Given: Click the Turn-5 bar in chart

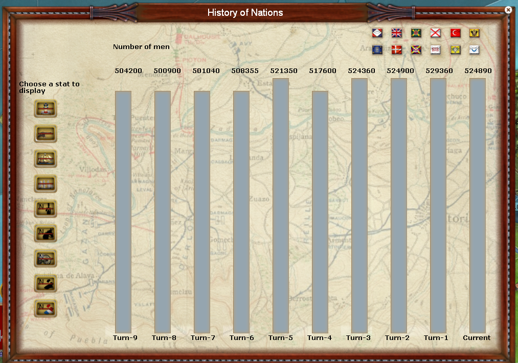Looking at the screenshot, I should (281, 205).
